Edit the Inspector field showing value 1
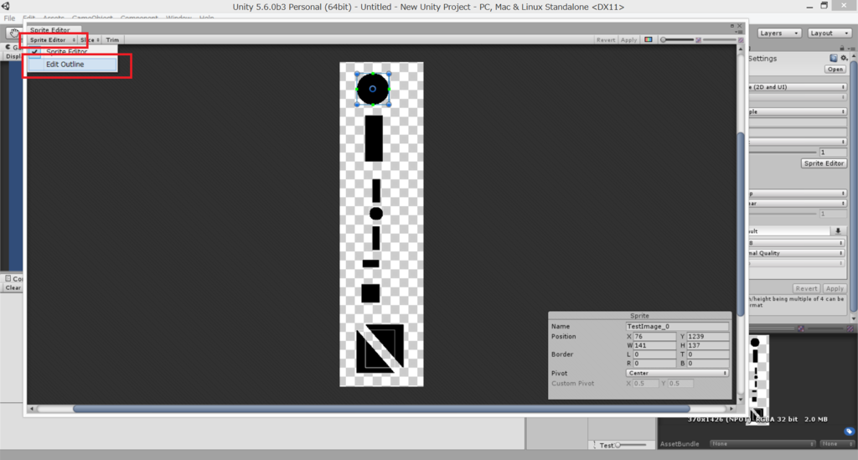 point(832,152)
